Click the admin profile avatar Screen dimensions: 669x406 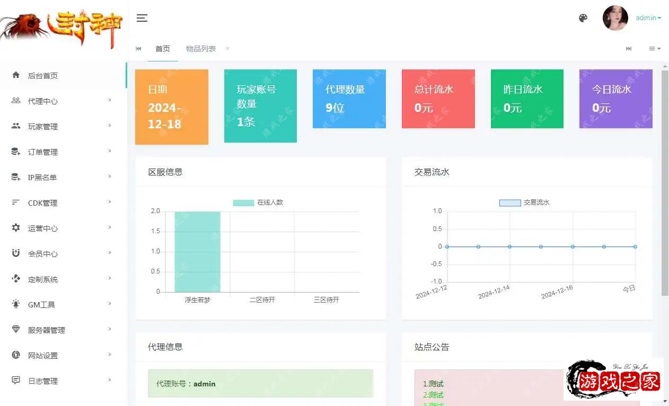point(615,18)
